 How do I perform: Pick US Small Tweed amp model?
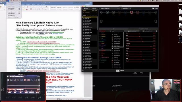tap(117, 42)
